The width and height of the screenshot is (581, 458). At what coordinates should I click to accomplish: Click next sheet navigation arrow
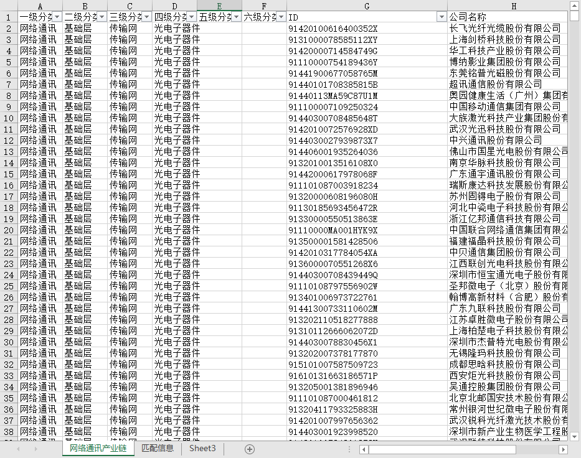[36, 449]
